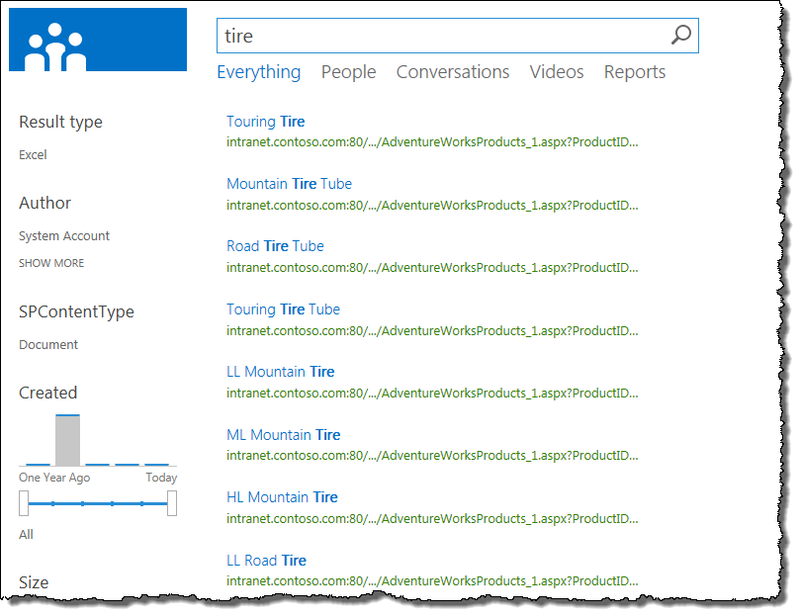
Task: Open the Conversations results tab
Action: click(x=452, y=71)
